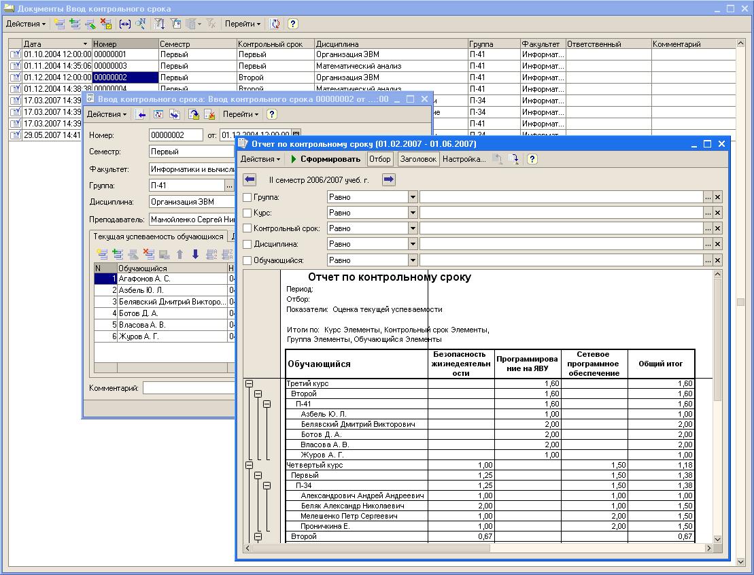Select row 00000003 Математический анализ in list
754x575 pixels.
372,66
